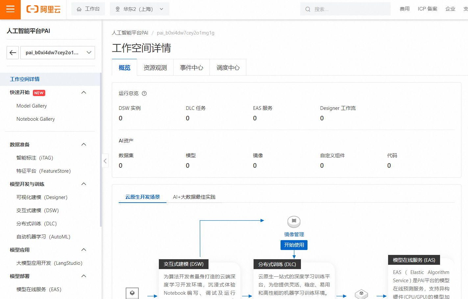Screen dimensions: 468x299
Task: Click the sidebar vertical scrollbar
Action: pyautogui.click(x=101, y=150)
